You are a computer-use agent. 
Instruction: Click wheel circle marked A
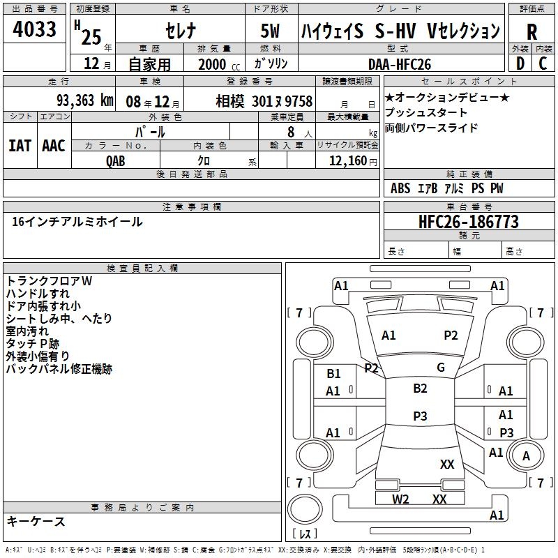tap(526, 456)
